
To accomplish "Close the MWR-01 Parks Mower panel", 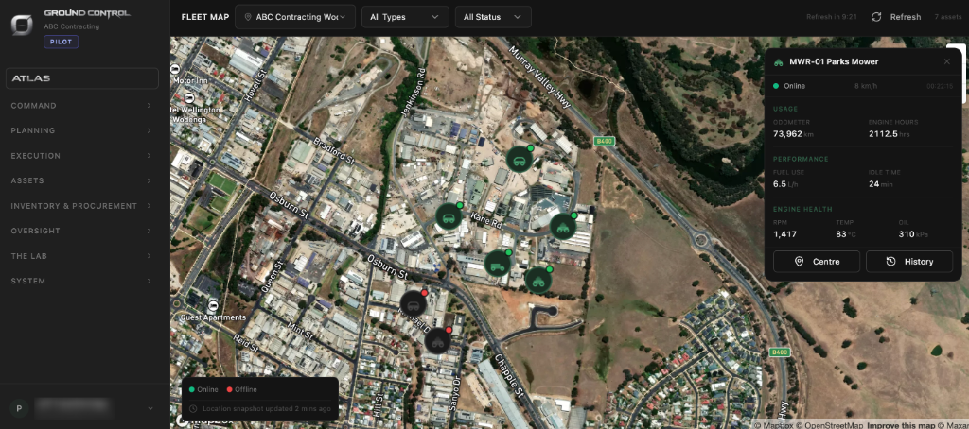I will (x=946, y=61).
